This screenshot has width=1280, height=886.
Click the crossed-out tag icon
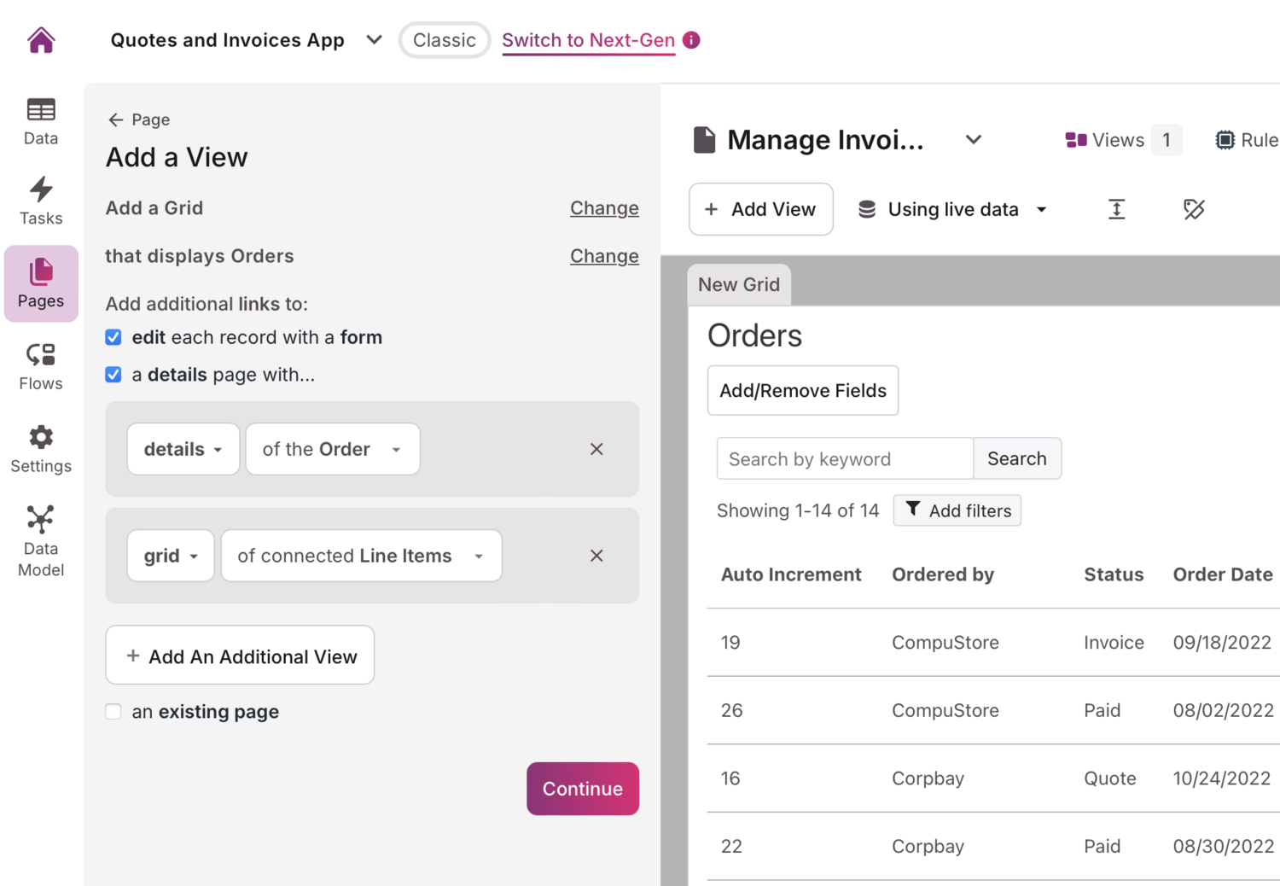pyautogui.click(x=1194, y=209)
